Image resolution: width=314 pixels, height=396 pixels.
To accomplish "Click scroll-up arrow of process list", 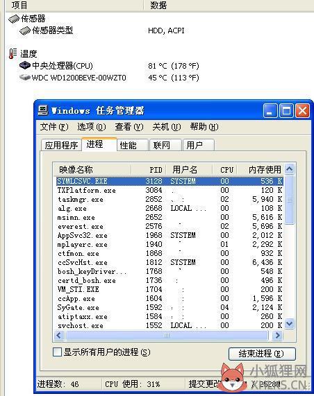I will pos(289,169).
